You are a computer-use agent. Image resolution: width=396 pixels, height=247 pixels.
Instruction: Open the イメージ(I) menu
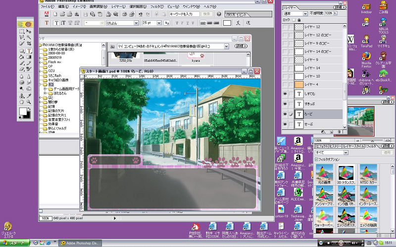click(x=79, y=6)
